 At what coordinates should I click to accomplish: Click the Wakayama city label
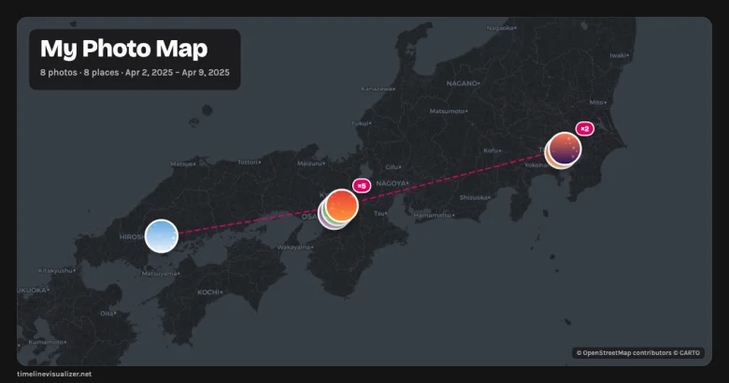tap(293, 248)
